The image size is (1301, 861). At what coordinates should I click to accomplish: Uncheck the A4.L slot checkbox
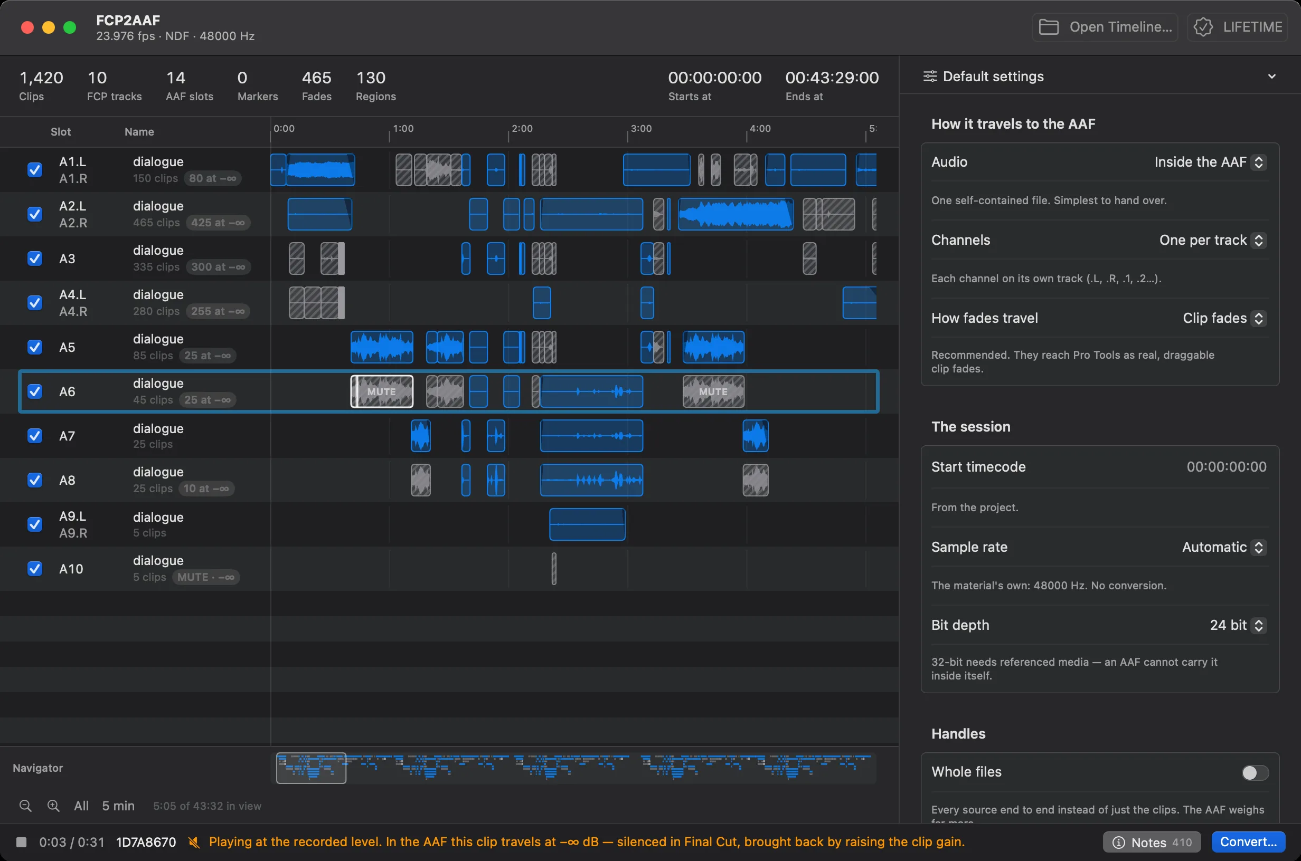tap(35, 302)
